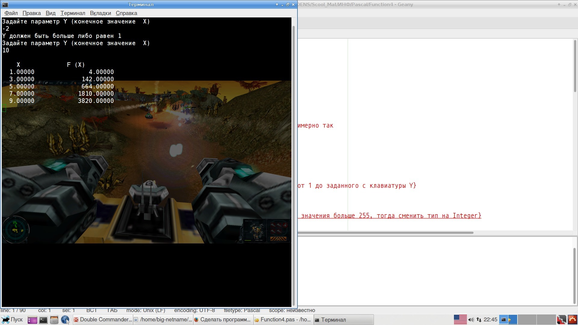Click the Geany editor horizontal scrollbar
578x325 pixels.
coord(385,233)
